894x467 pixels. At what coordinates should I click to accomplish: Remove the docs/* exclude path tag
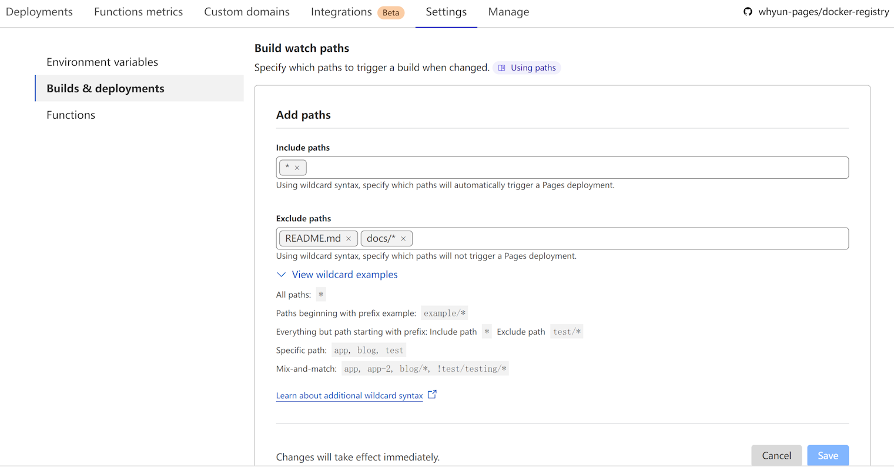pos(403,239)
